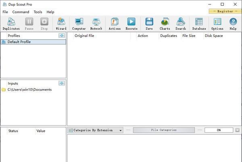Minimize the Dup Scout Pro window
The image size is (242, 162).
point(210,4)
